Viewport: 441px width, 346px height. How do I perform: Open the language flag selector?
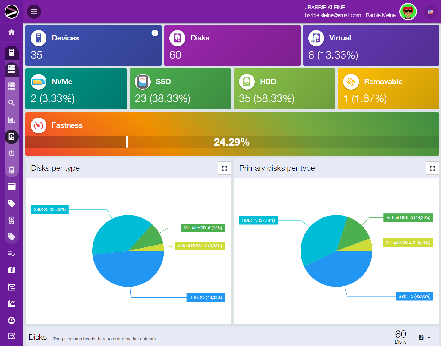[430, 12]
